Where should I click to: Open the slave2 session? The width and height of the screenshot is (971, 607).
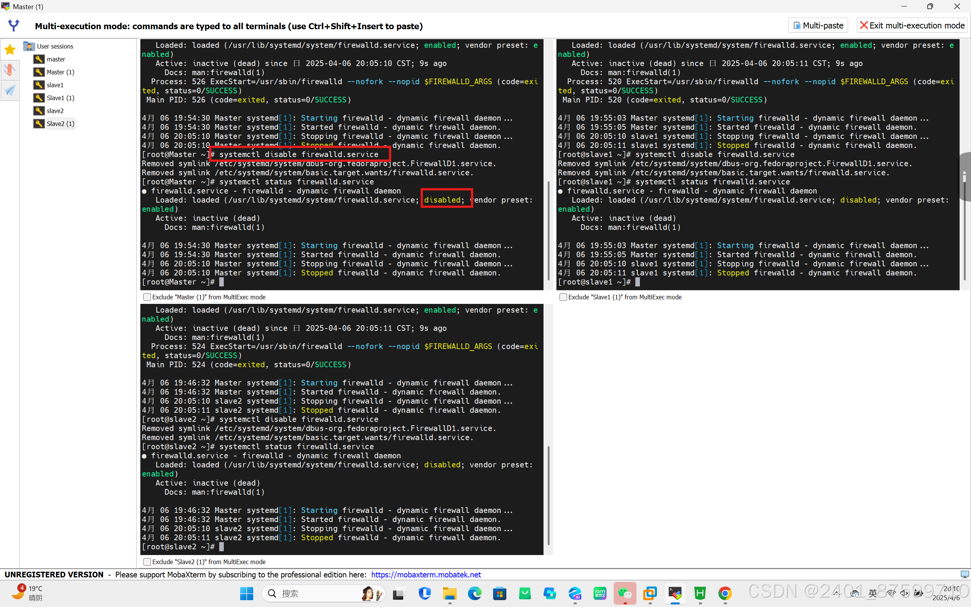tap(49, 110)
